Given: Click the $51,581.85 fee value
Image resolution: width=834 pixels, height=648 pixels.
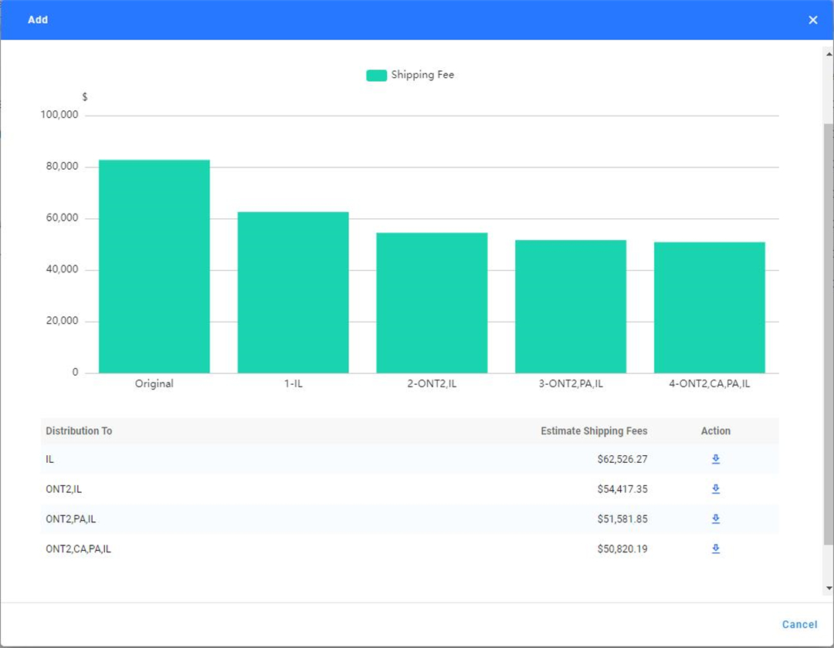Looking at the screenshot, I should tap(622, 519).
